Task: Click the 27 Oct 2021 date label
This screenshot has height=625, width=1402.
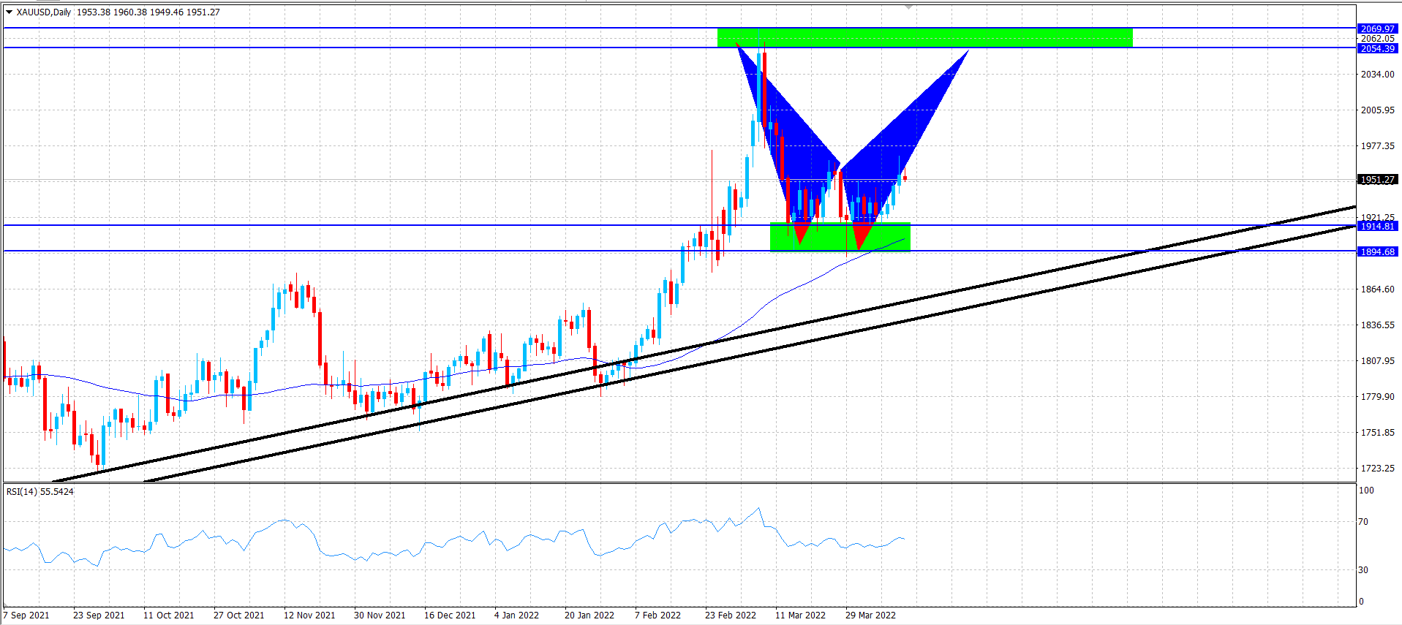Action: [x=239, y=615]
